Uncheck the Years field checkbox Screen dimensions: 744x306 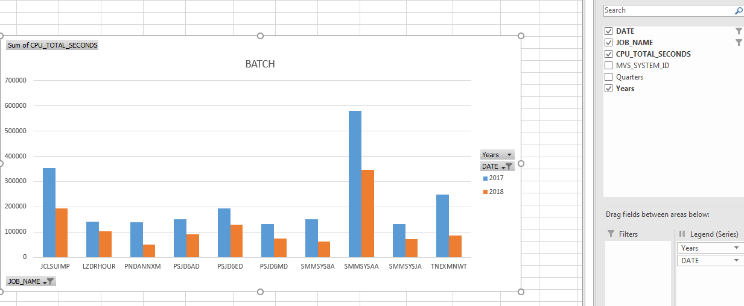[608, 88]
